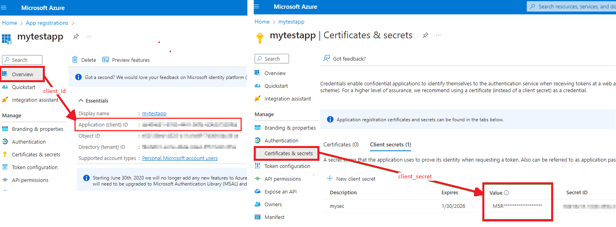Focus top Search resources, services bar
The height and width of the screenshot is (227, 616).
(572, 6)
